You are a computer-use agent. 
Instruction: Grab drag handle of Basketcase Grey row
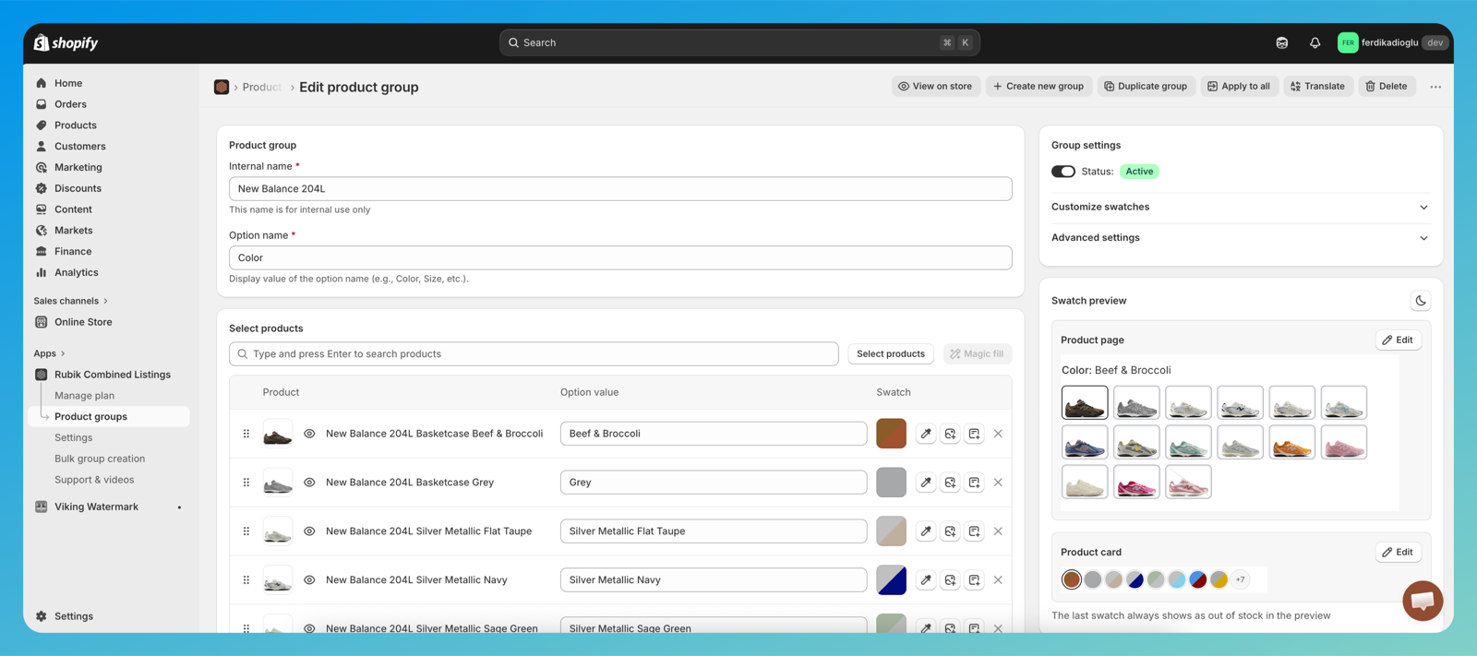pyautogui.click(x=246, y=483)
